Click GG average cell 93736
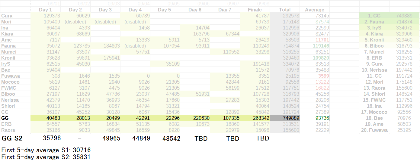Image resolution: width=420 pixels, height=161 pixels. [x=315, y=118]
